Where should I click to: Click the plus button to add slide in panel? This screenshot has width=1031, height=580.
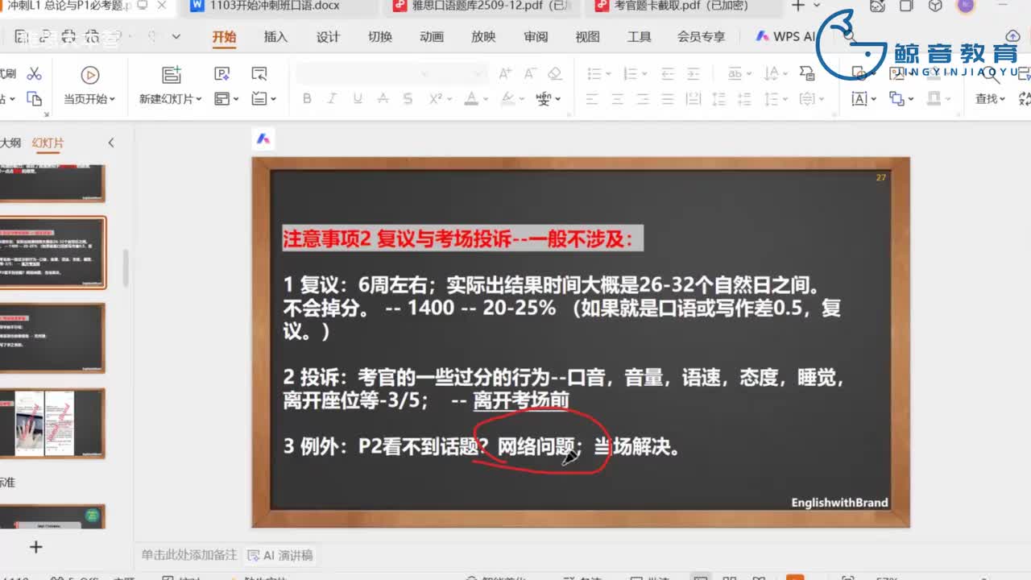35,547
